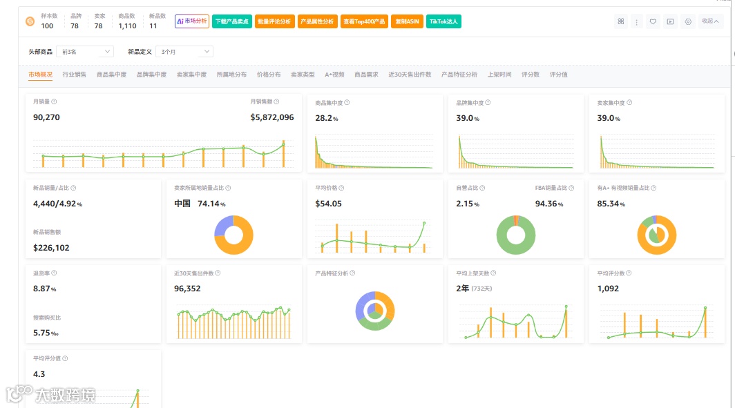
Task: Switch to the 卖家类型 tab
Action: [303, 75]
